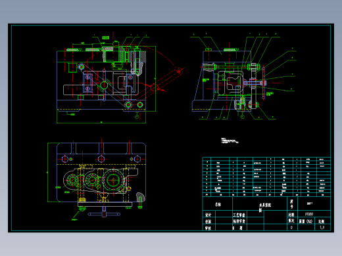342x256 pixels.
Task: Click the 工艺审查 label in title block
Action: click(x=239, y=215)
